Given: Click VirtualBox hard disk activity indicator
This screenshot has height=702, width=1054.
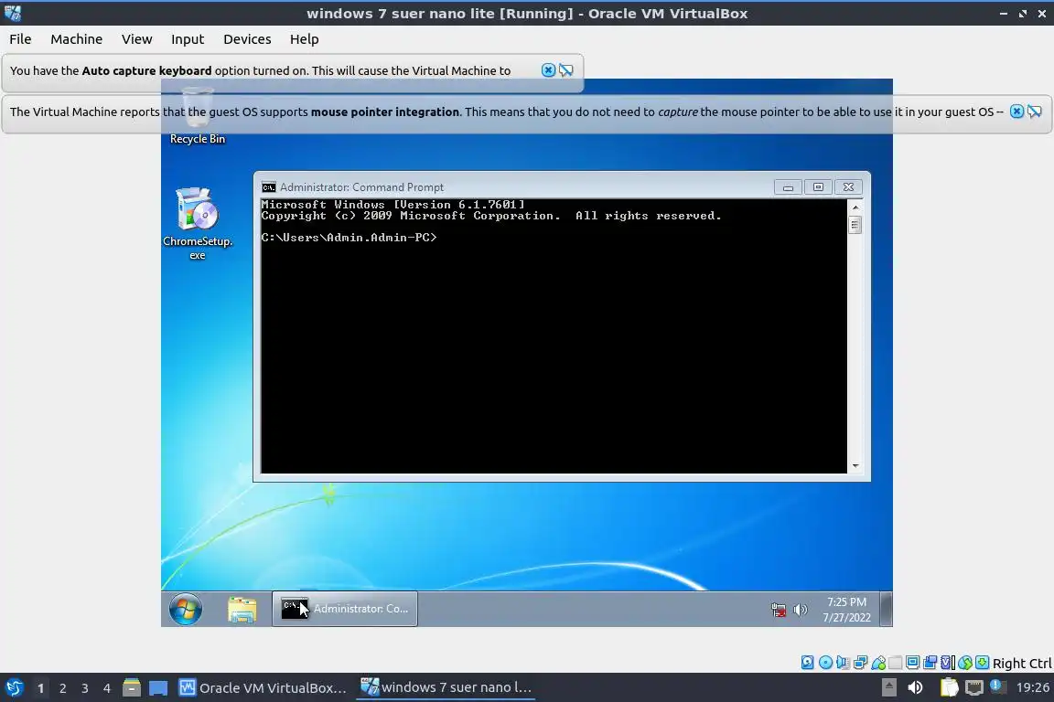Looking at the screenshot, I should point(807,663).
